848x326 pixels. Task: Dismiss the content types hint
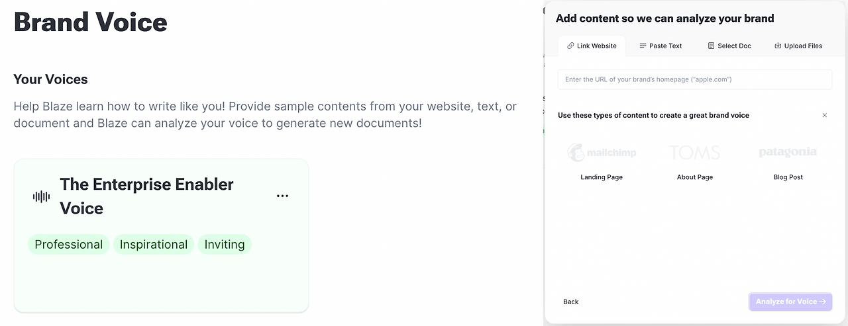(x=825, y=115)
